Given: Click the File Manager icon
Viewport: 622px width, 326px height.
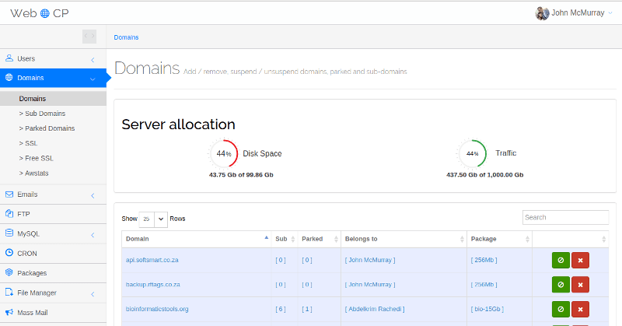Looking at the screenshot, I should [9, 293].
